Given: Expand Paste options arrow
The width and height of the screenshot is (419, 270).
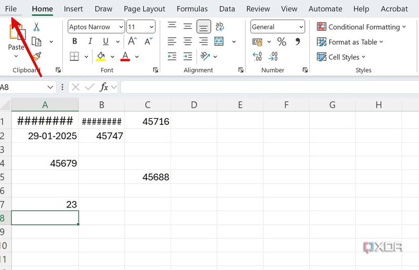Looking at the screenshot, I should tap(16, 56).
